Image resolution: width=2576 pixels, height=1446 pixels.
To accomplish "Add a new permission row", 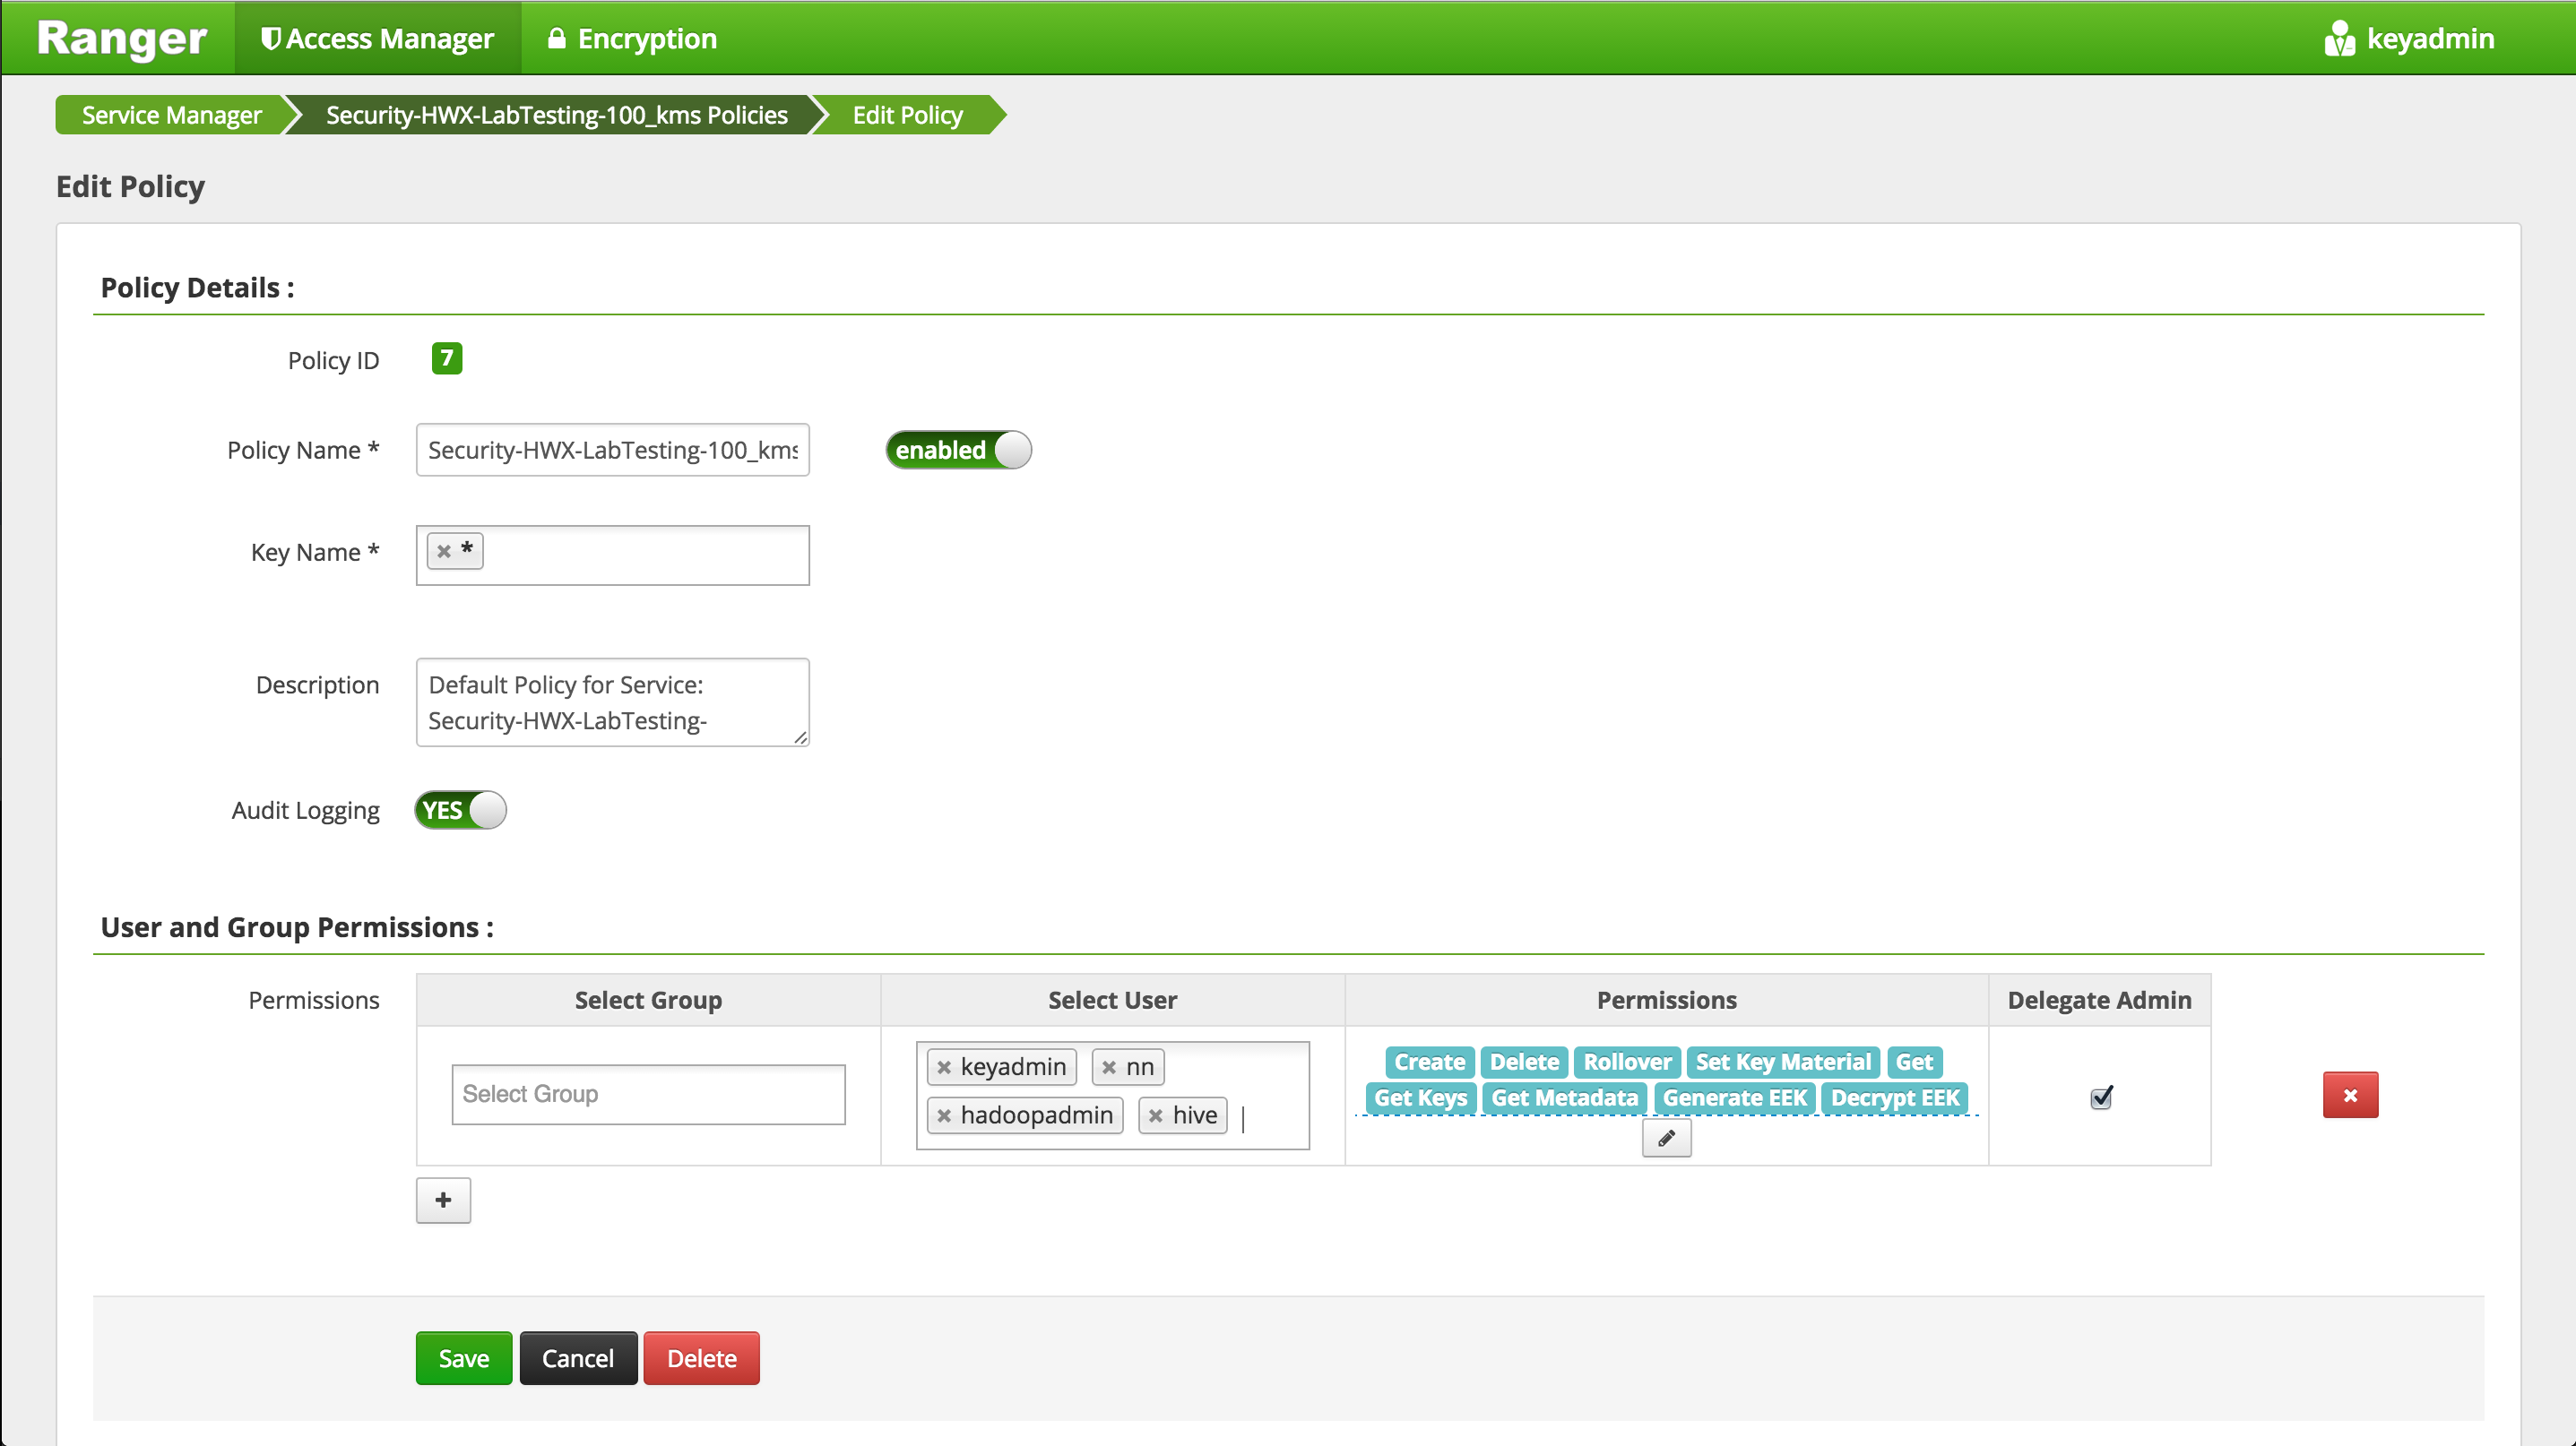I will [443, 1201].
